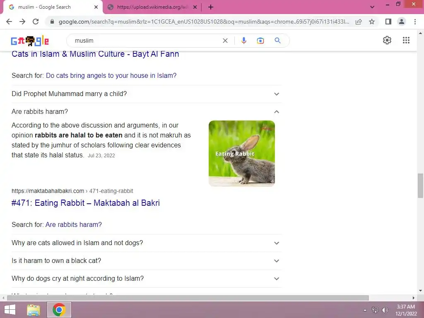Screen dimensions: 424x318
Task: Search by image with the camera icon
Action: point(260,41)
